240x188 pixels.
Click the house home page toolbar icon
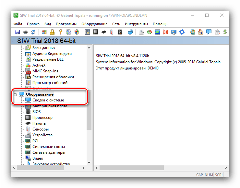pyautogui.click(x=201, y=32)
